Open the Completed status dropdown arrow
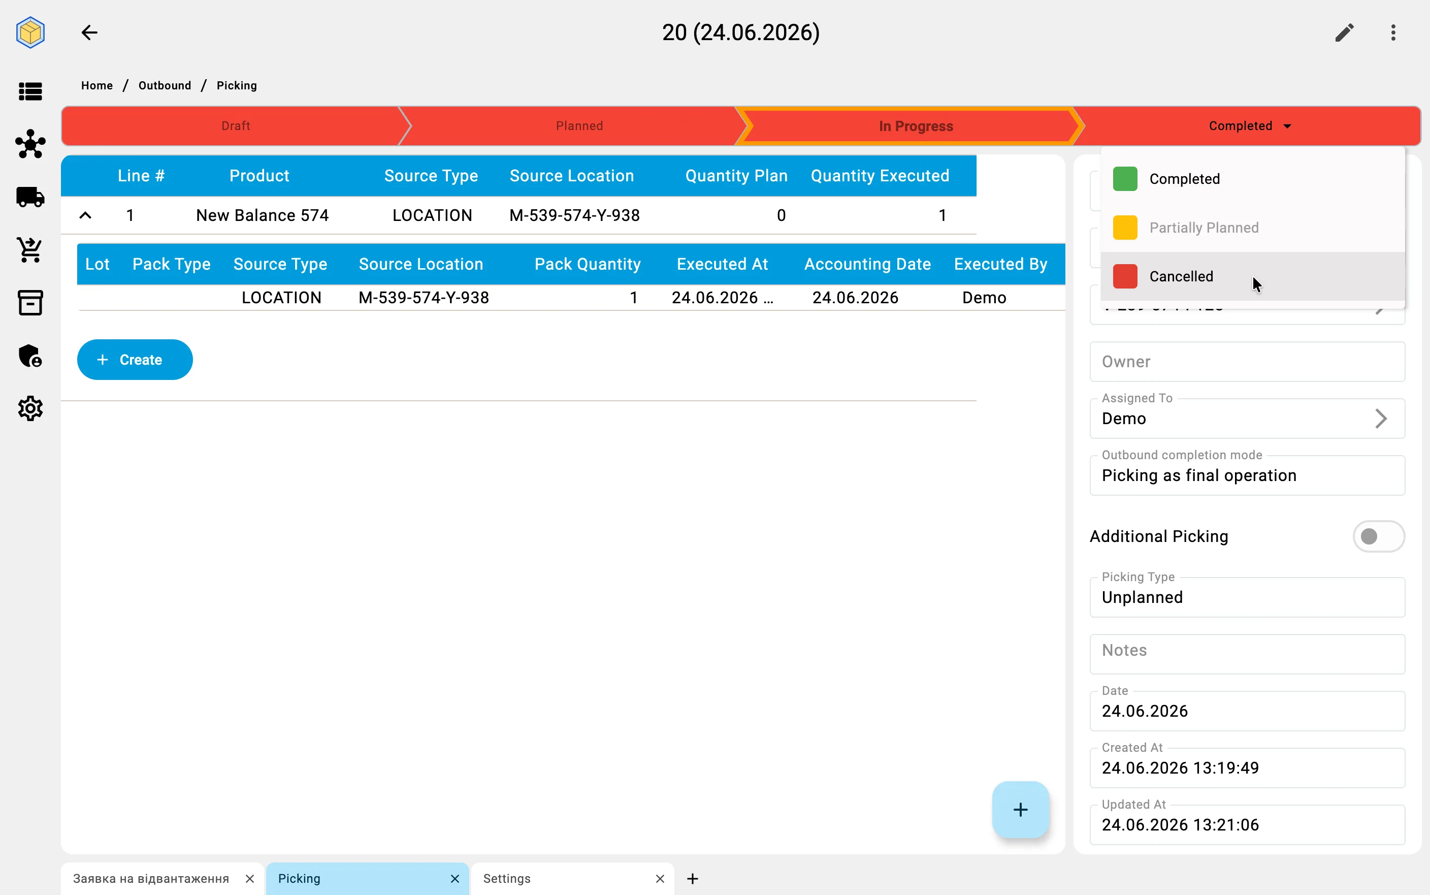Image resolution: width=1430 pixels, height=895 pixels. (x=1287, y=126)
